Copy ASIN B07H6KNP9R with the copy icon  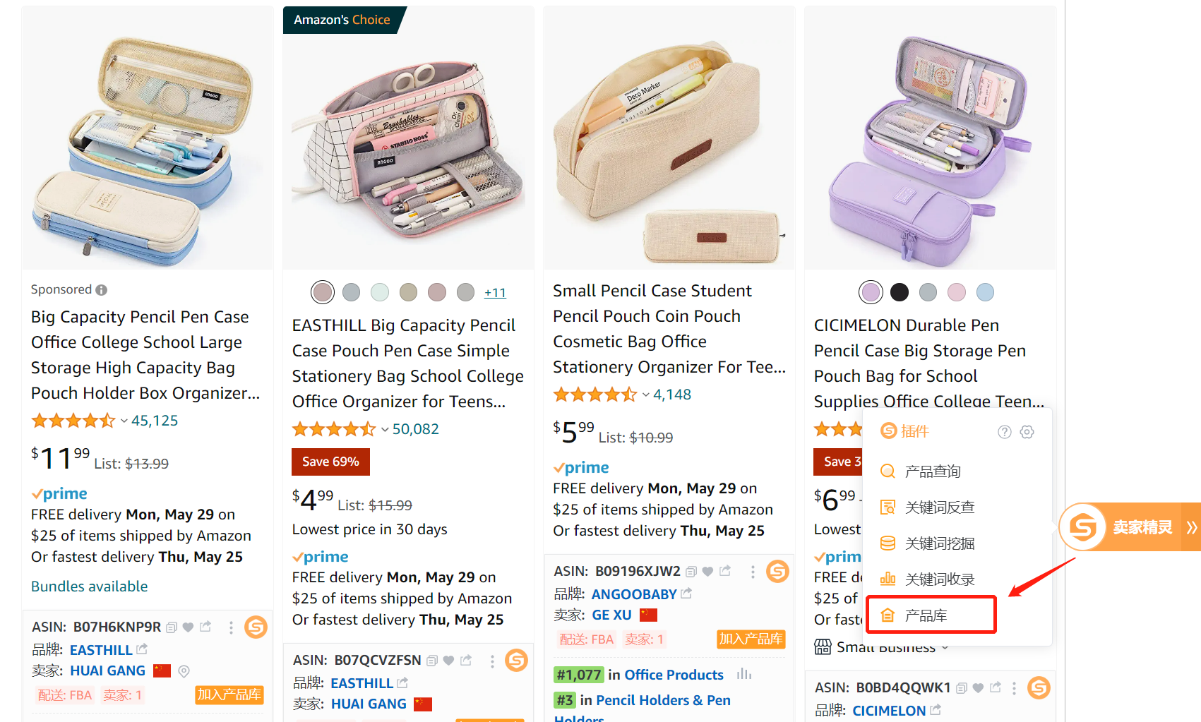click(x=172, y=627)
